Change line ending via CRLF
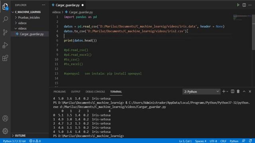 (x=223, y=141)
